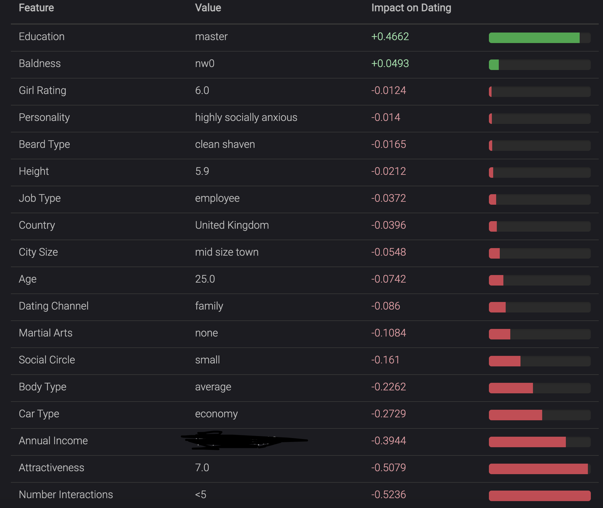
Task: Click the United Kingdom country value
Action: (232, 225)
